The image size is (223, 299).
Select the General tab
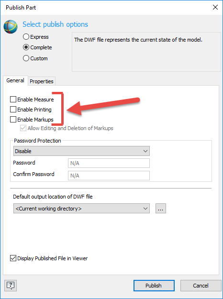(15, 80)
